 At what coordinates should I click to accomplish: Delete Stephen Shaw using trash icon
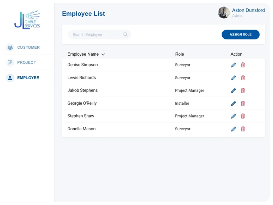(x=243, y=116)
